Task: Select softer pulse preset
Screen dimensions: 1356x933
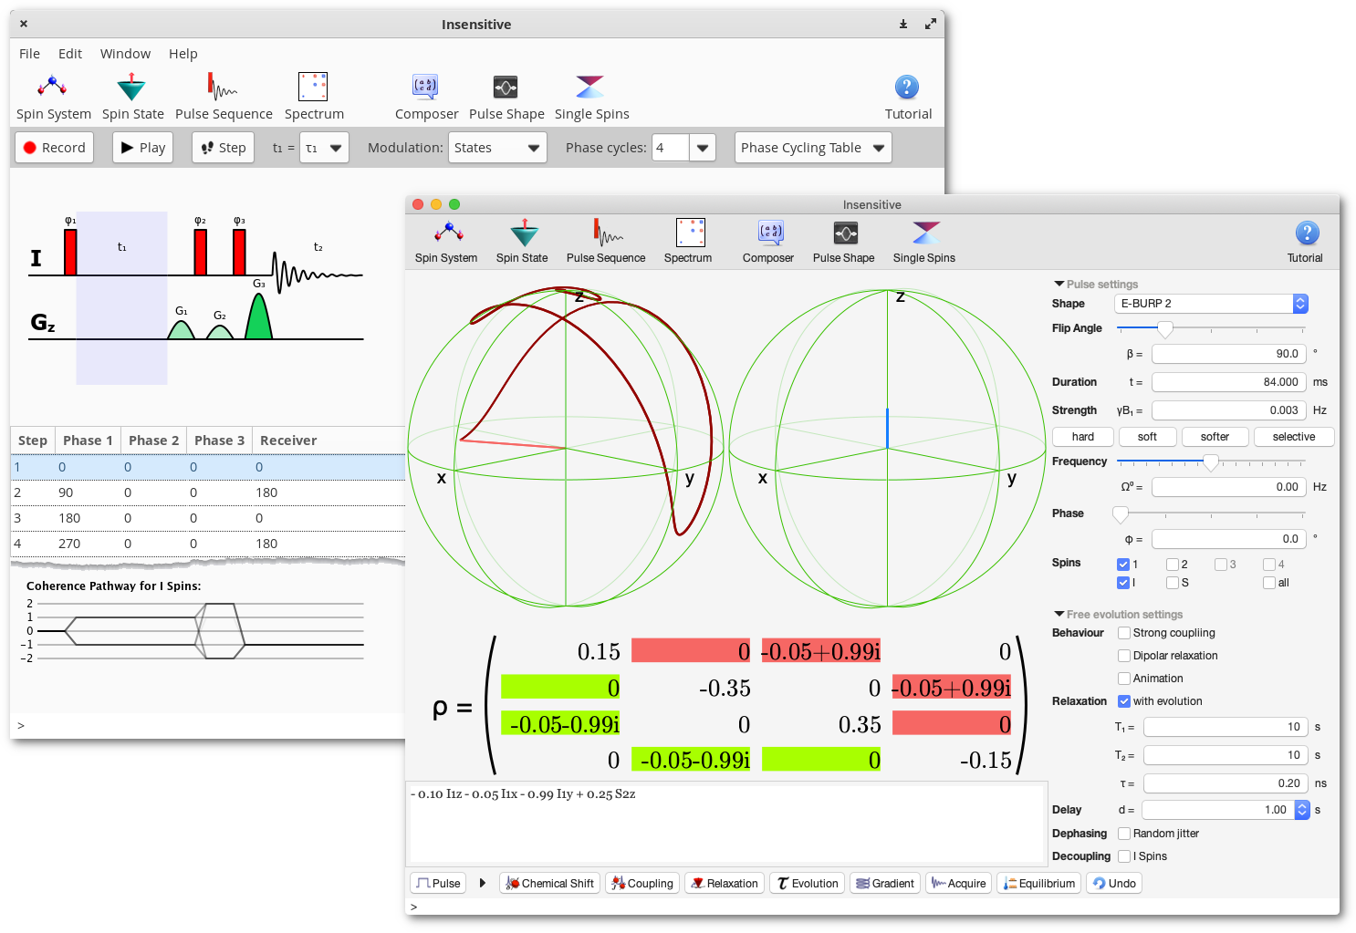Action: pyautogui.click(x=1215, y=437)
